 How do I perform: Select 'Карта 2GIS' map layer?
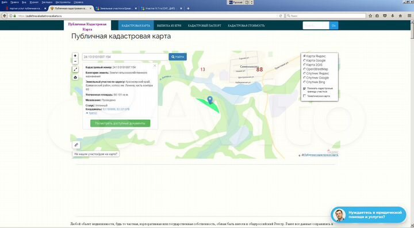(304, 64)
